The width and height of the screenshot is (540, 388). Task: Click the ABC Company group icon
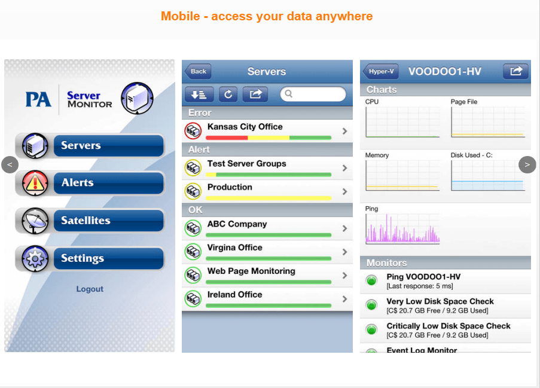[193, 228]
